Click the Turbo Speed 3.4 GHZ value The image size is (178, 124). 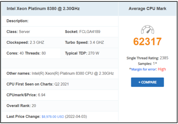(97, 42)
